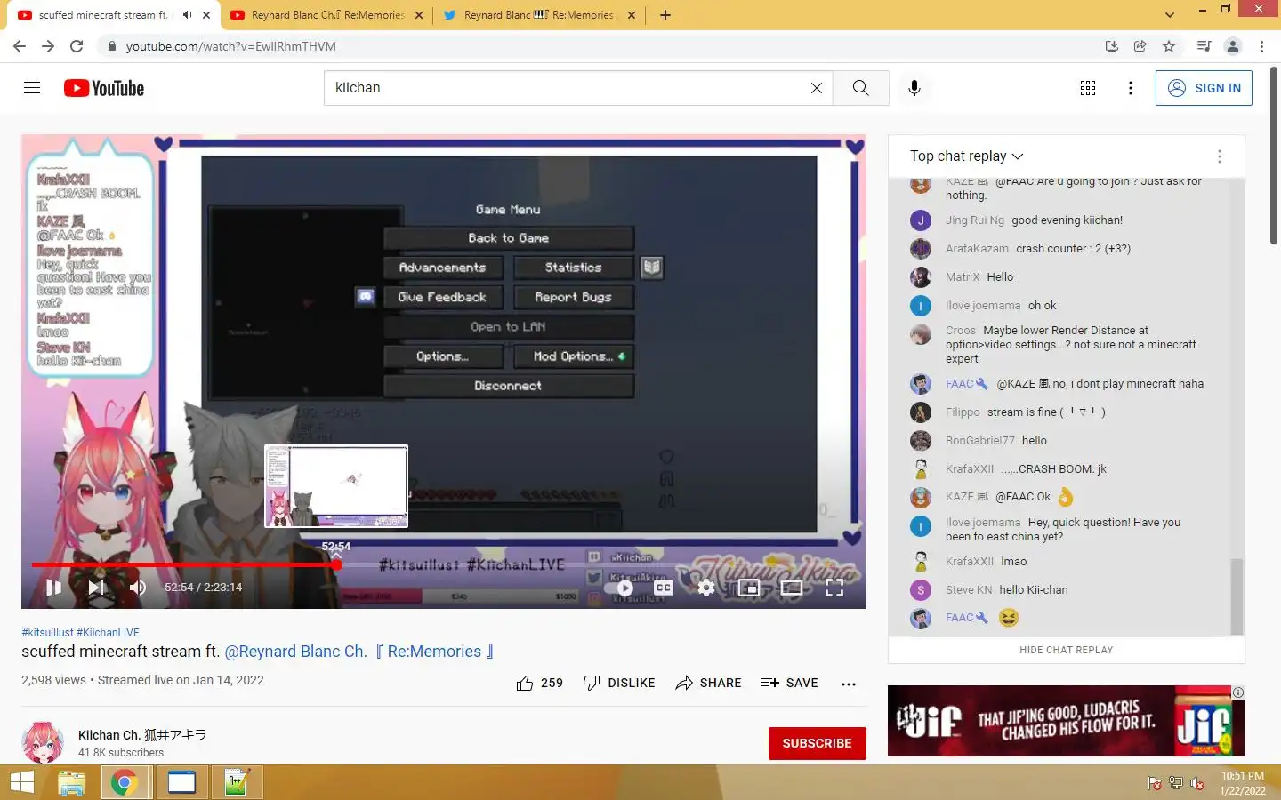Mute the video volume
1281x800 pixels.
pos(137,587)
